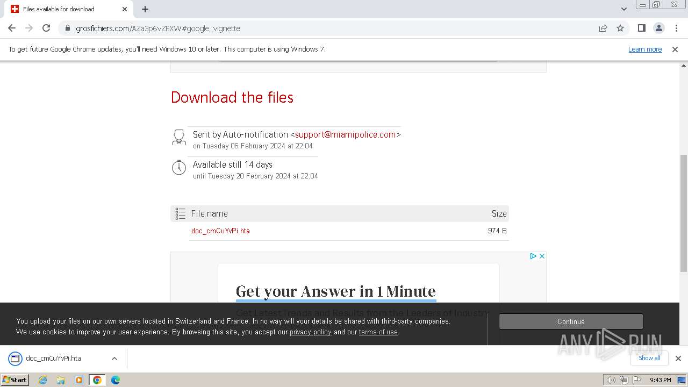Click the address bar URL field
Viewport: 688px width, 387px height.
[x=333, y=28]
